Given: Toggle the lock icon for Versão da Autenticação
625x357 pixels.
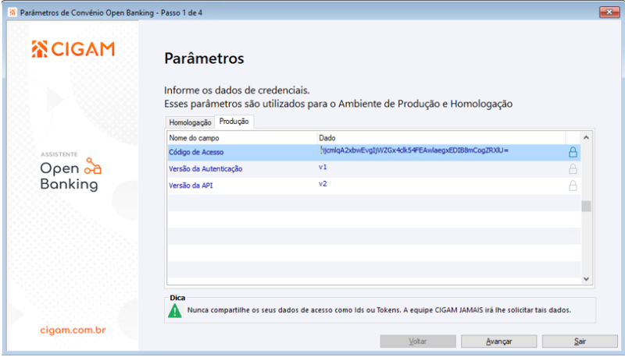Looking at the screenshot, I should coord(573,169).
